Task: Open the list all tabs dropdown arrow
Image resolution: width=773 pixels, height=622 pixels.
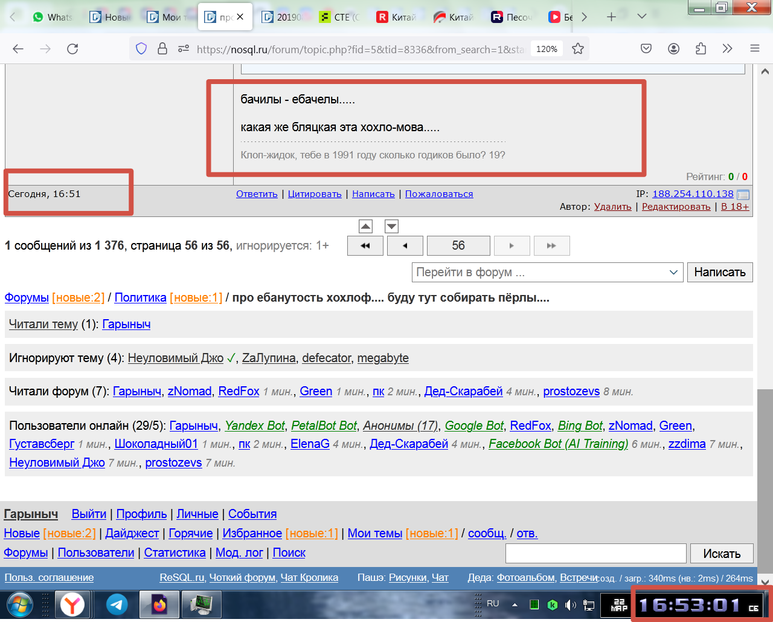Action: tap(641, 17)
